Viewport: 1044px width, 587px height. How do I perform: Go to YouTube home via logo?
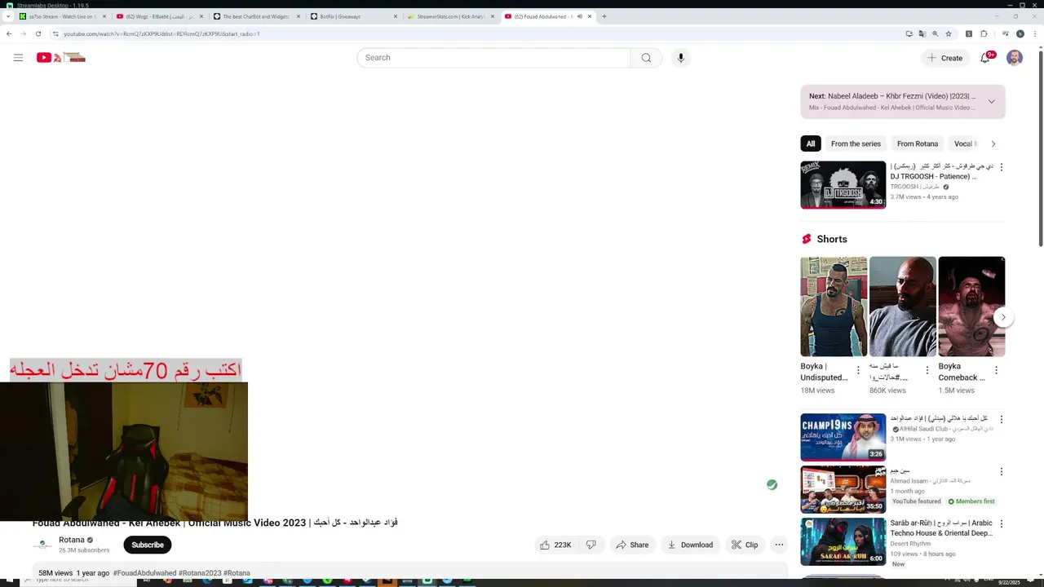point(61,58)
